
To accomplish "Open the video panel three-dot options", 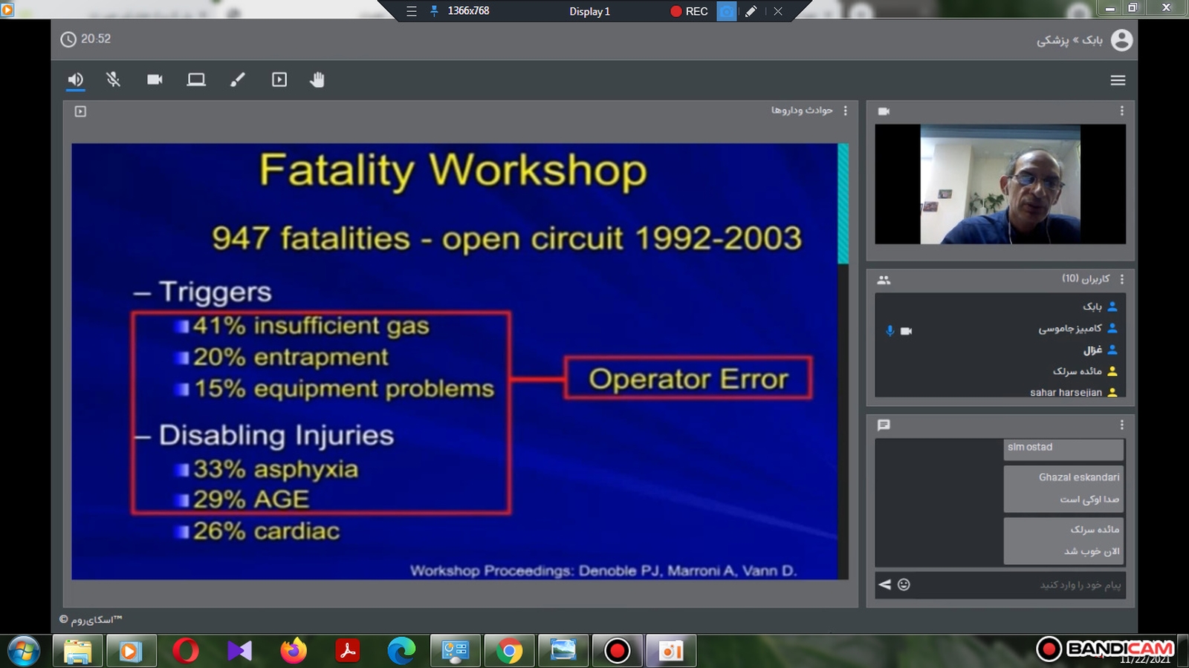I will click(x=1121, y=111).
